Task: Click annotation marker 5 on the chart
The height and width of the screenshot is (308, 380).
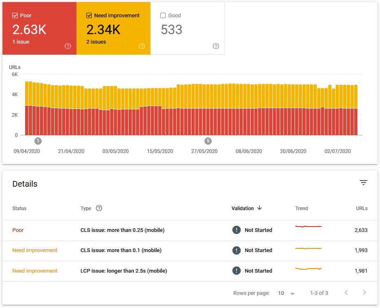Action: (208, 141)
